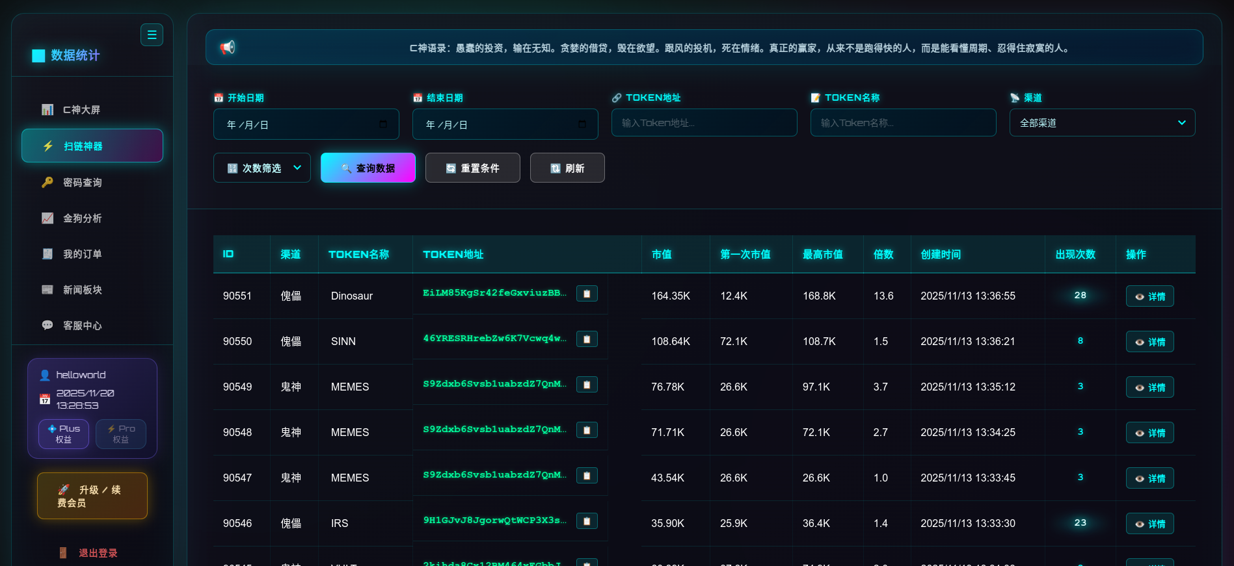Open the 次数筛选 filter dropdown
This screenshot has height=566, width=1234.
(262, 168)
